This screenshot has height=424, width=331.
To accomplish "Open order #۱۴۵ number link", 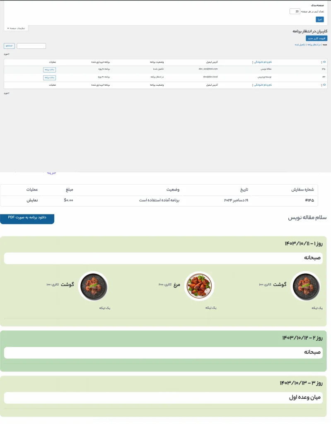I will (309, 200).
